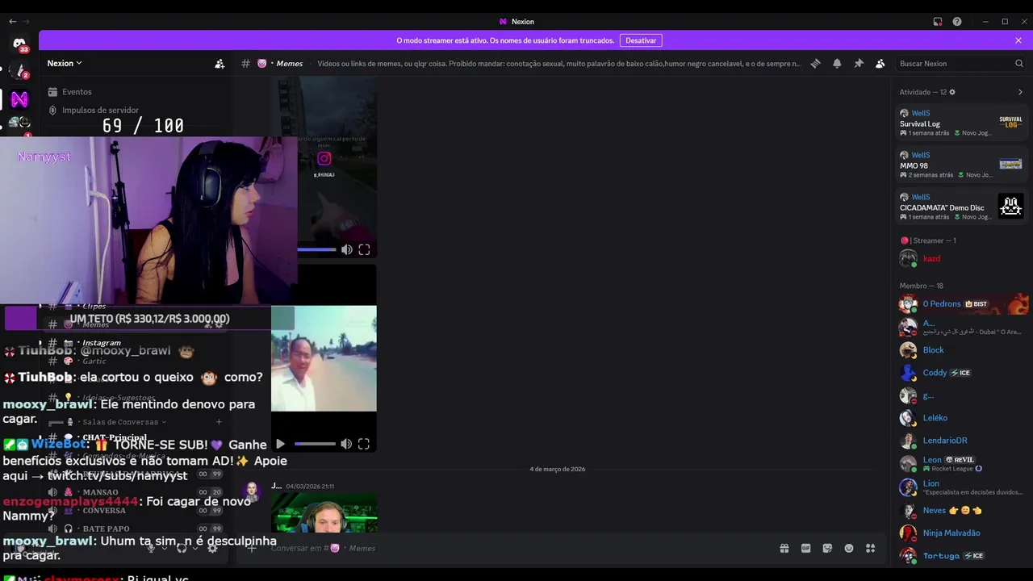
Task: Open the Survival Log activity card
Action: point(961,123)
